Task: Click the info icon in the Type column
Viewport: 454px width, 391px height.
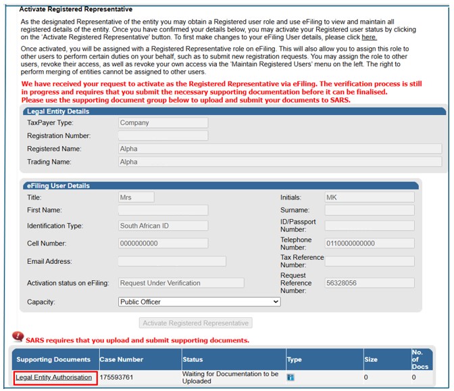Action: point(290,377)
